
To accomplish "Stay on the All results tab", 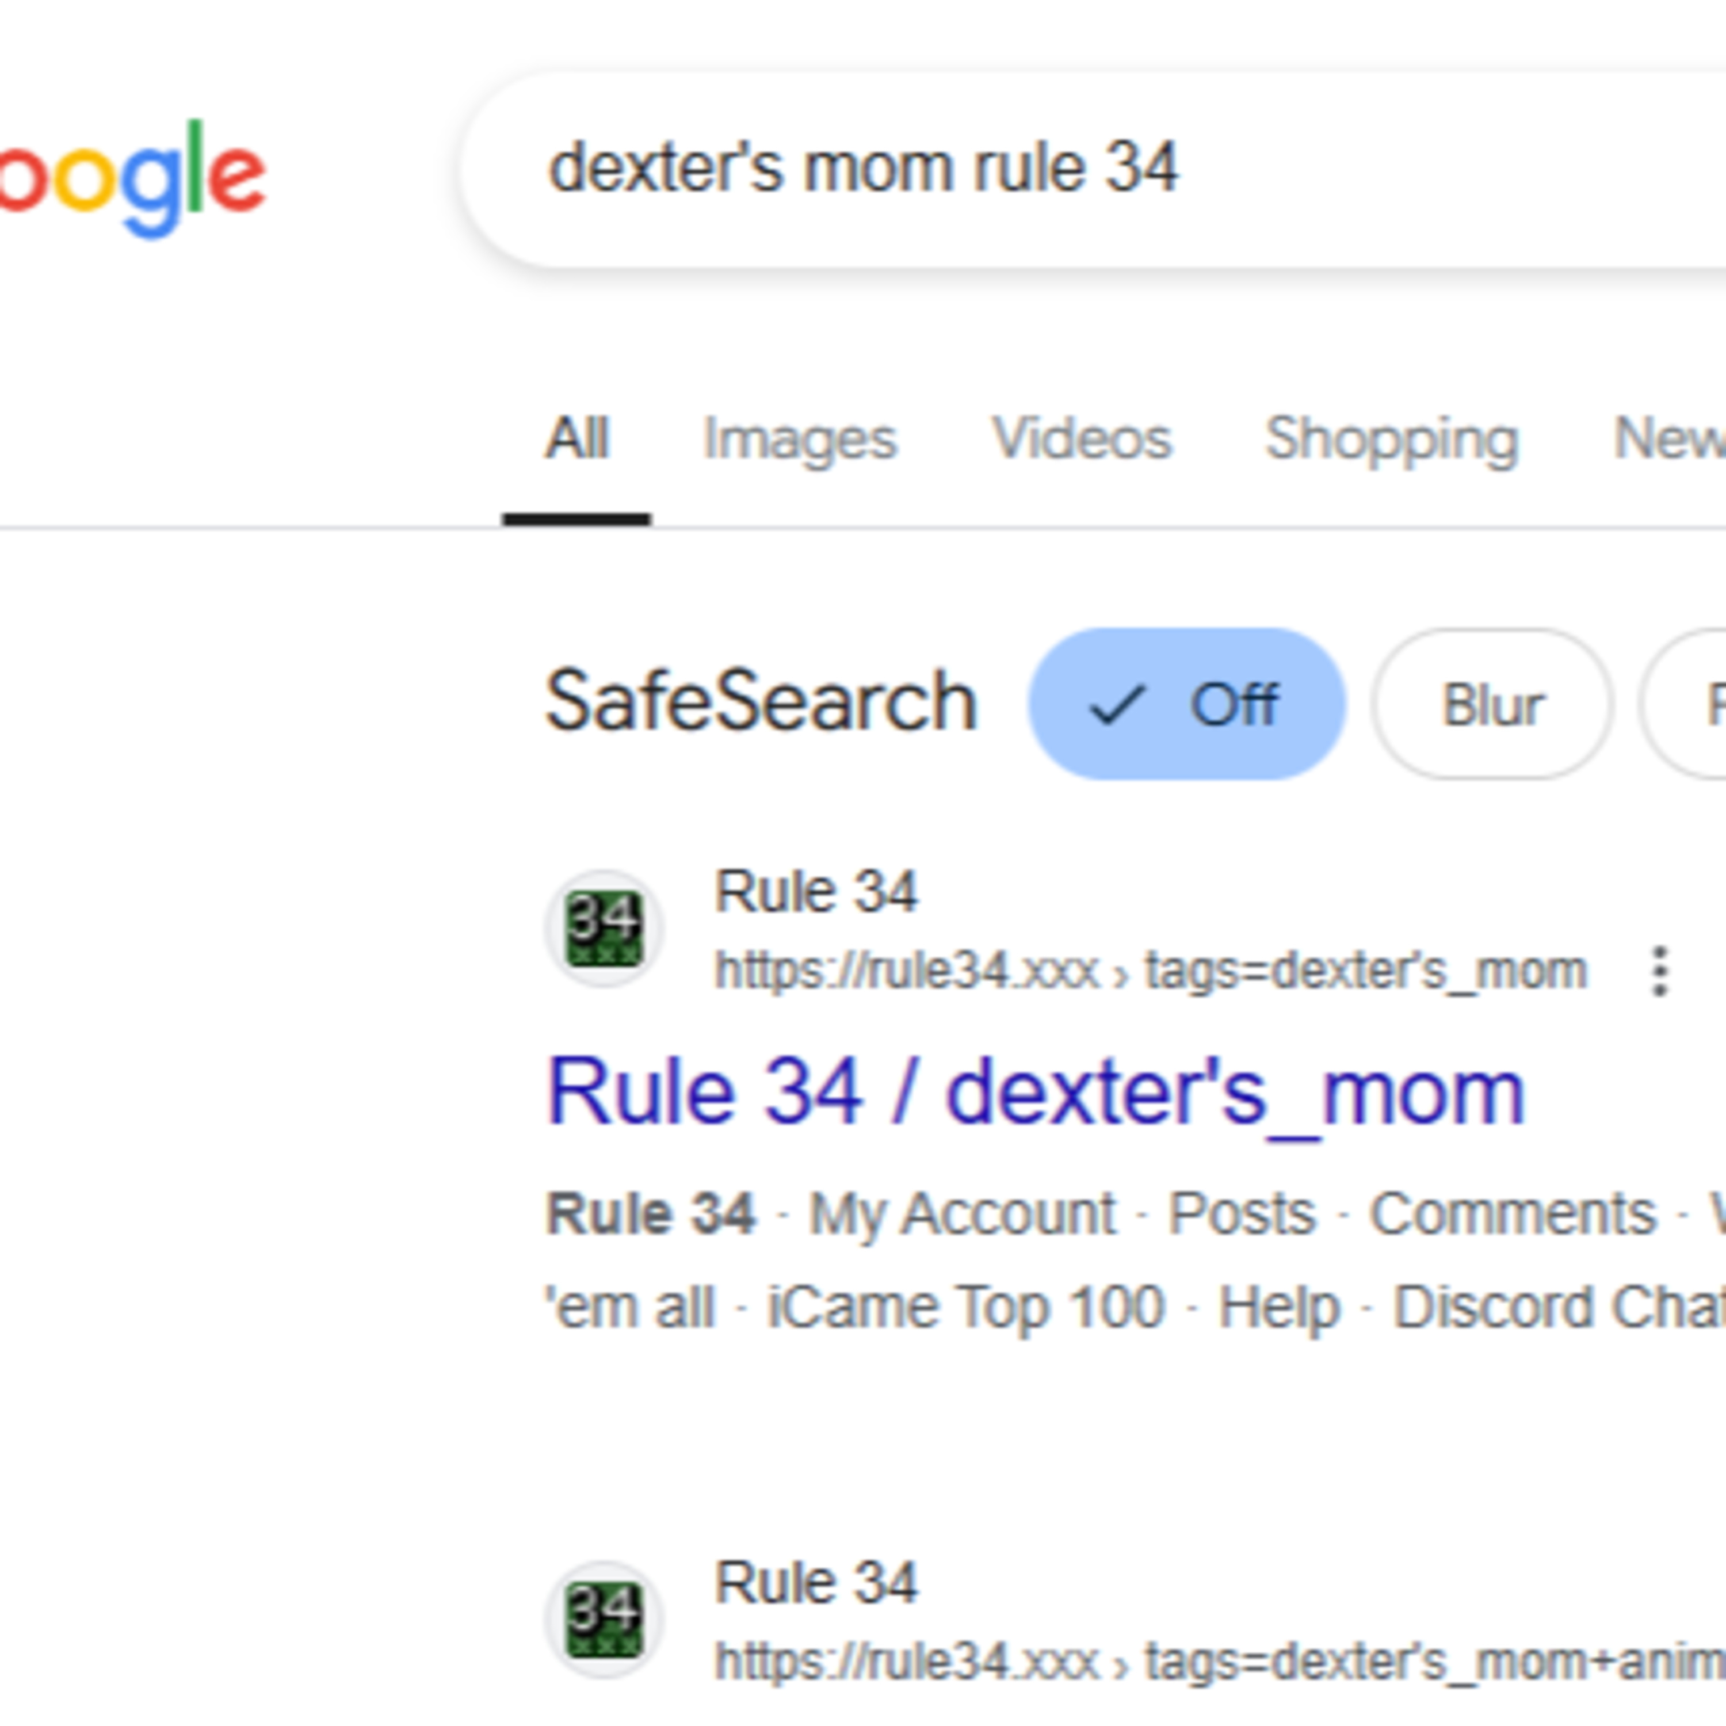I will pyautogui.click(x=577, y=438).
